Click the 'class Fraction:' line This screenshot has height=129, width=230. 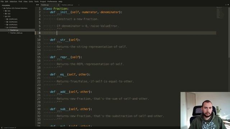point(56,9)
